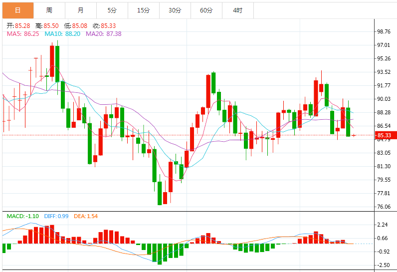
Task: Click the 95.26 price axis label
Action: 384,58
